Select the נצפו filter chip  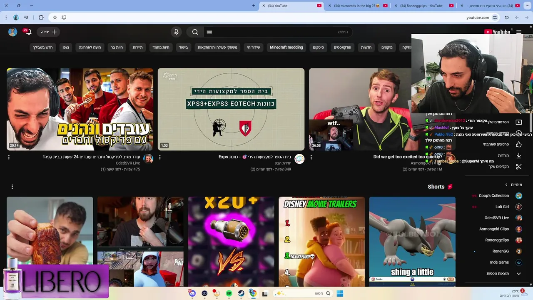(66, 47)
